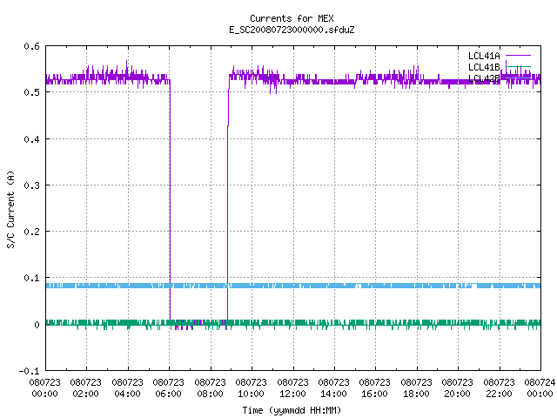The height and width of the screenshot is (418, 557).
Task: Click the y-axis tick value 0.2
Action: [31, 232]
